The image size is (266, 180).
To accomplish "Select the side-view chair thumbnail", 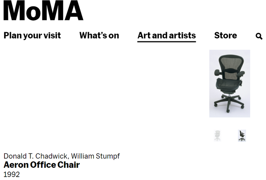I will (x=242, y=136).
